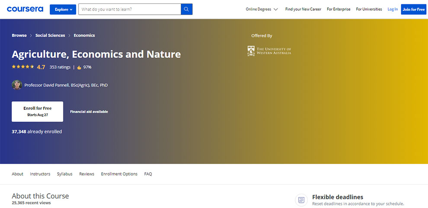Click the 'Offered By' label
Image resolution: width=428 pixels, height=208 pixels.
262,36
